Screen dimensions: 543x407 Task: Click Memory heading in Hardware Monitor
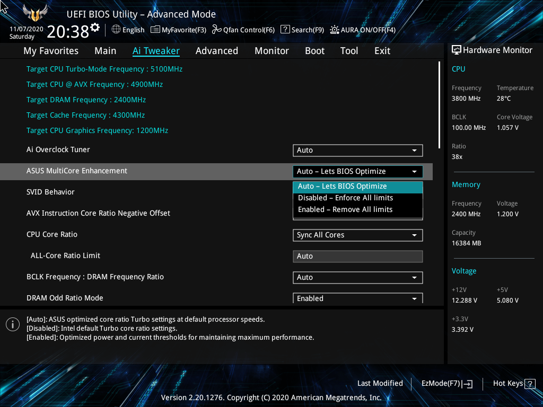click(466, 184)
